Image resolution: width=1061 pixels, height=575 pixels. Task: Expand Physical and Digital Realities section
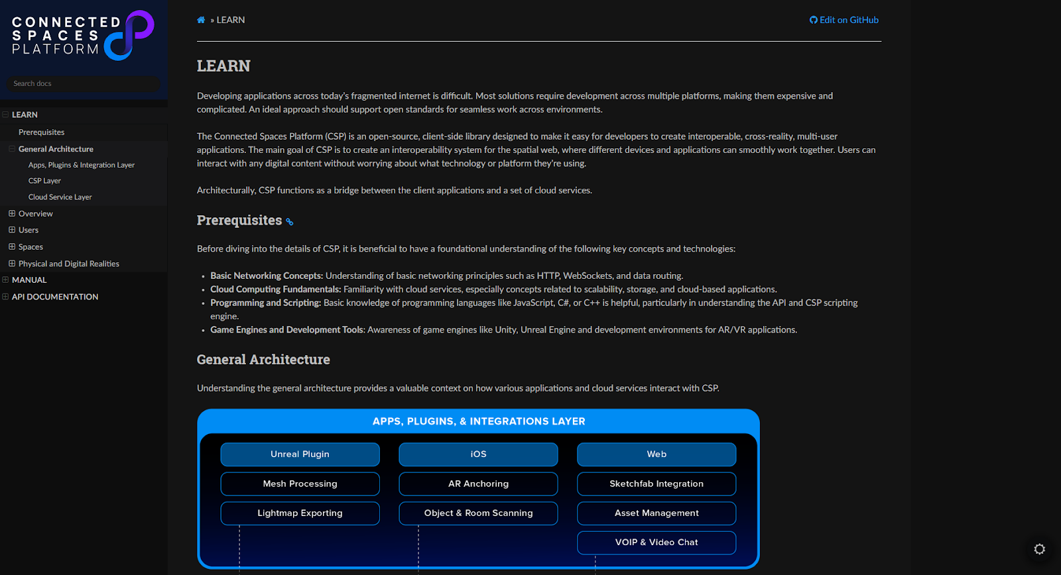pos(12,264)
